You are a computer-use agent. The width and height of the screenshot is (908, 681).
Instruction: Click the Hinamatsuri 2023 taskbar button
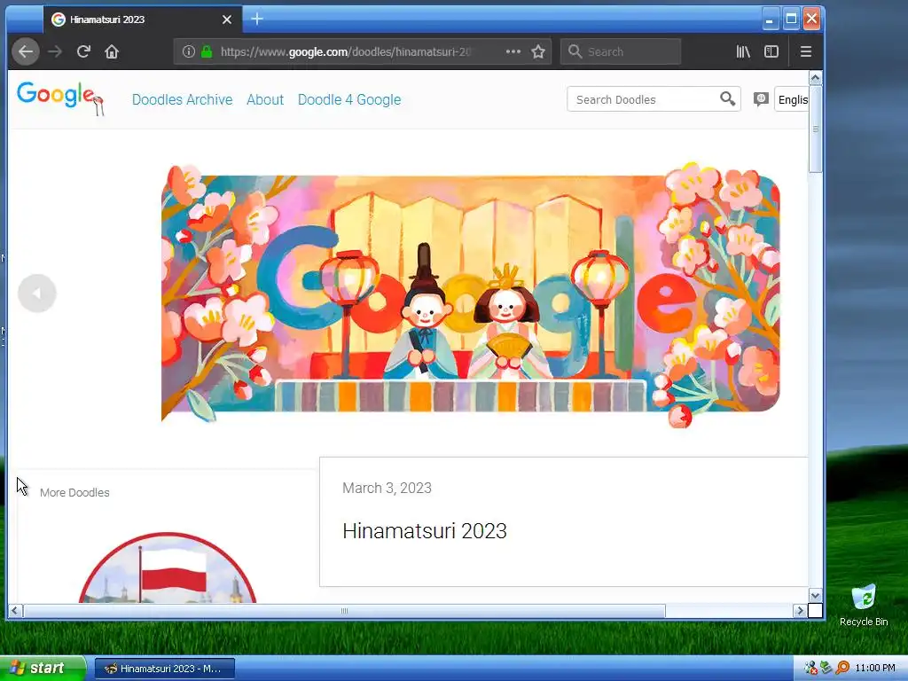point(164,669)
